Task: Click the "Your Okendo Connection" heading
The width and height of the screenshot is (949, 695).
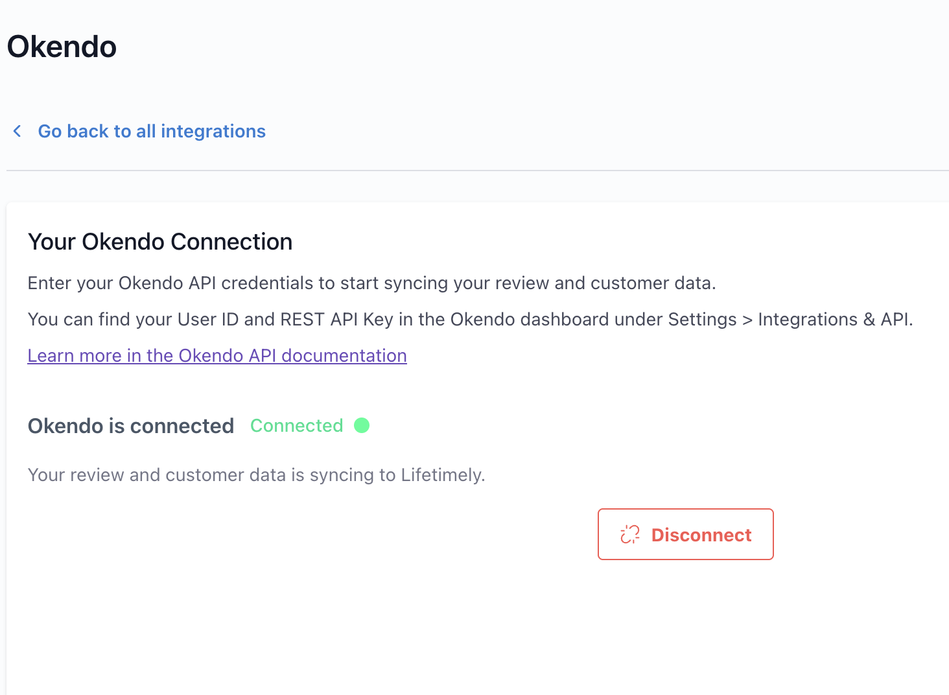Action: pyautogui.click(x=160, y=242)
